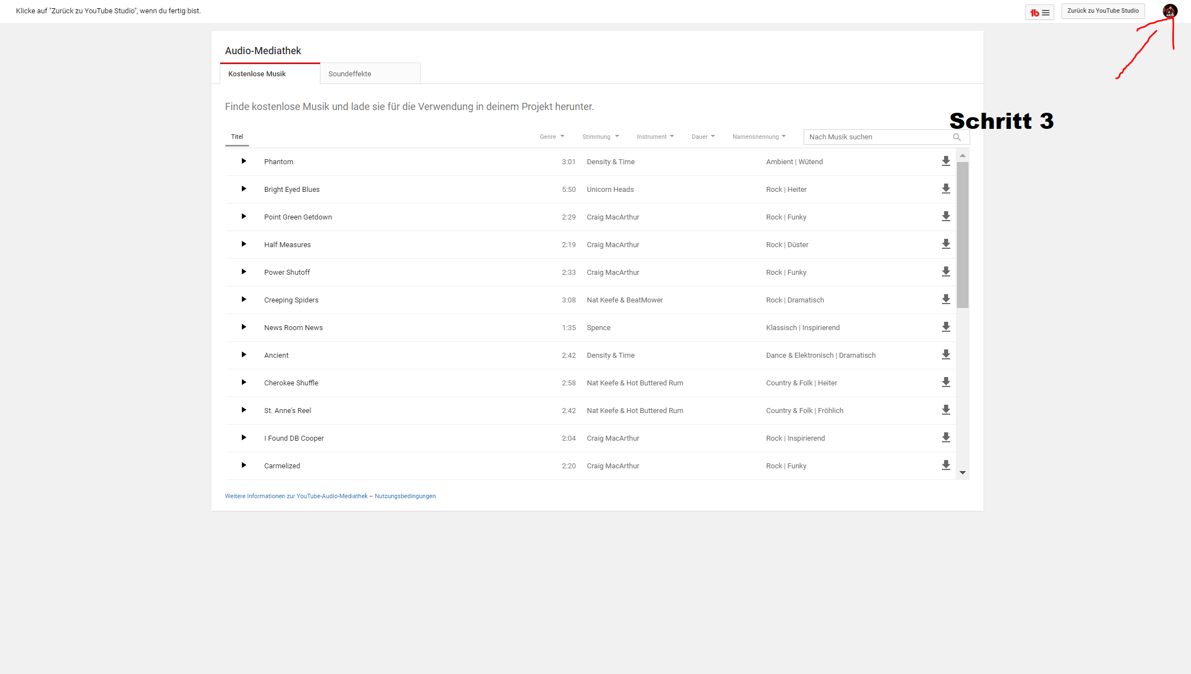1191x674 pixels.
Task: Expand the Stimmung filter dropdown
Action: (600, 137)
